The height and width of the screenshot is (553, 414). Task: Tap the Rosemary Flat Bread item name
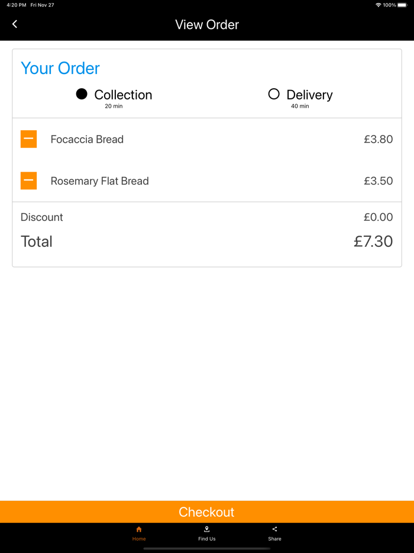(x=99, y=181)
